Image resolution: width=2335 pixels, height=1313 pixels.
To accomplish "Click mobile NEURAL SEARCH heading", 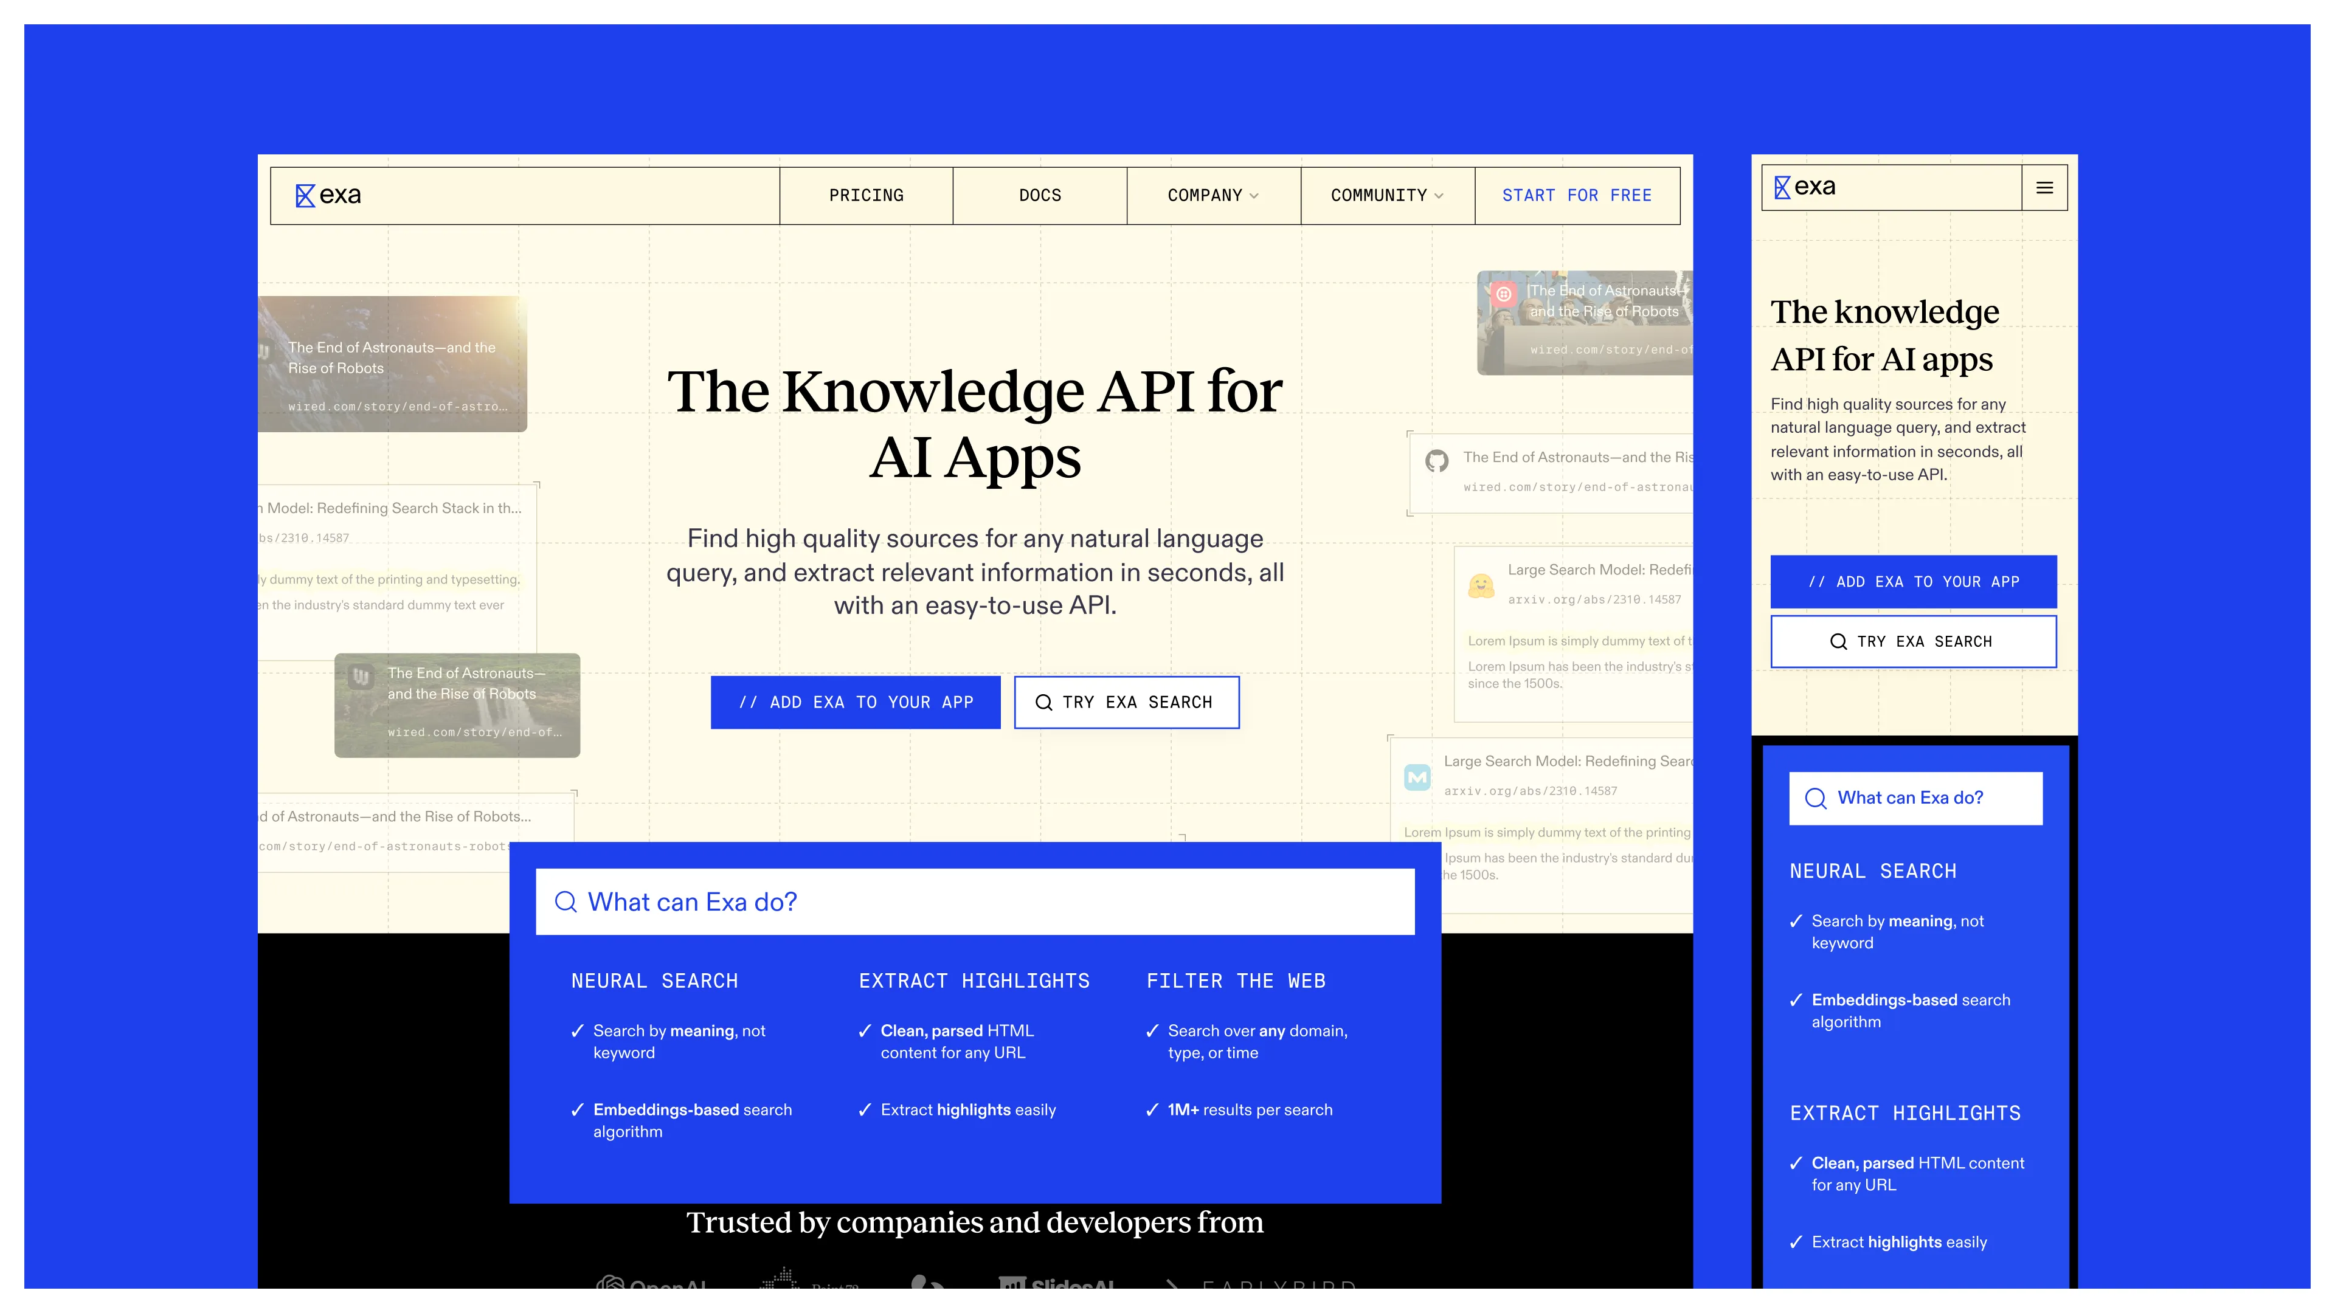I will [1873, 872].
